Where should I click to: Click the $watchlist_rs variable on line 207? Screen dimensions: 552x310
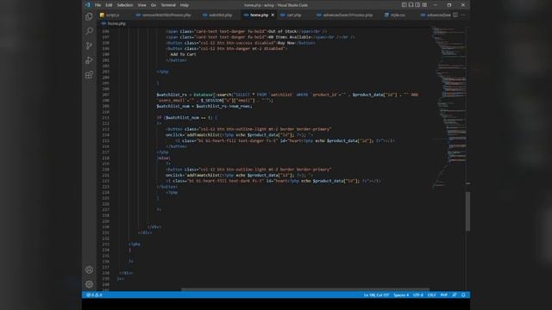172,95
